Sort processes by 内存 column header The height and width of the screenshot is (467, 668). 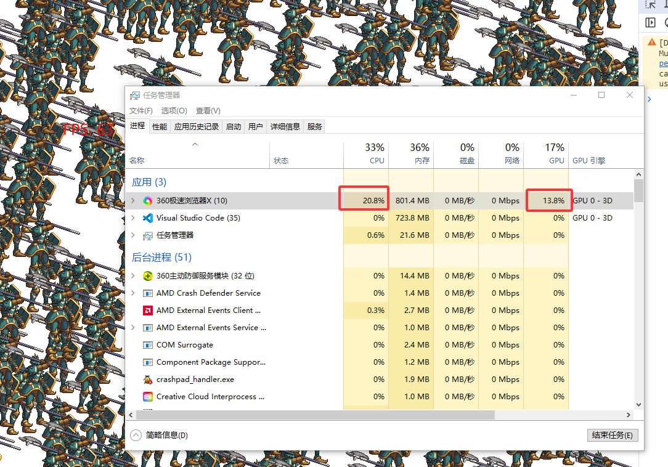(x=412, y=154)
